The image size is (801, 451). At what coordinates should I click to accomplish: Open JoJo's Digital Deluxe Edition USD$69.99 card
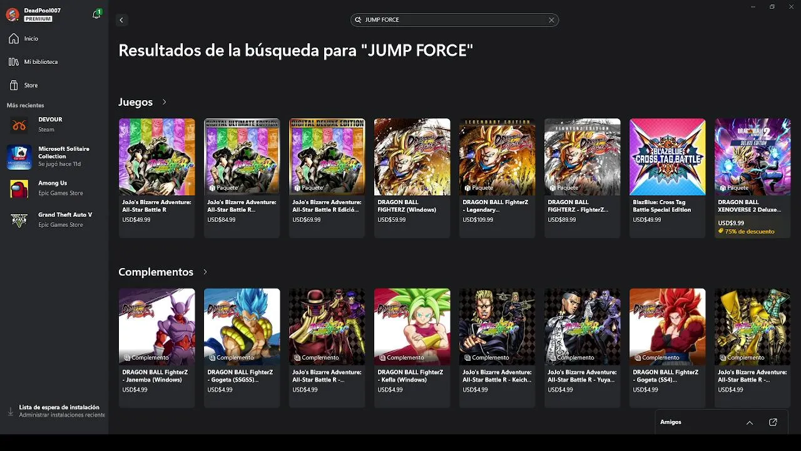coord(327,178)
